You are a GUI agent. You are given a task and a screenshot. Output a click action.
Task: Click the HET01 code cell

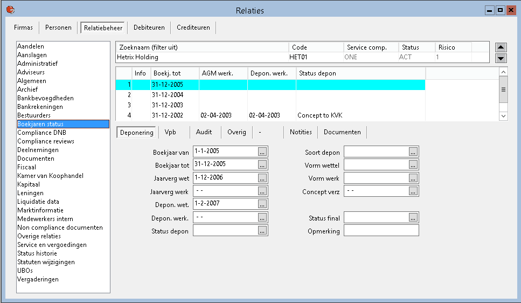(x=316, y=57)
